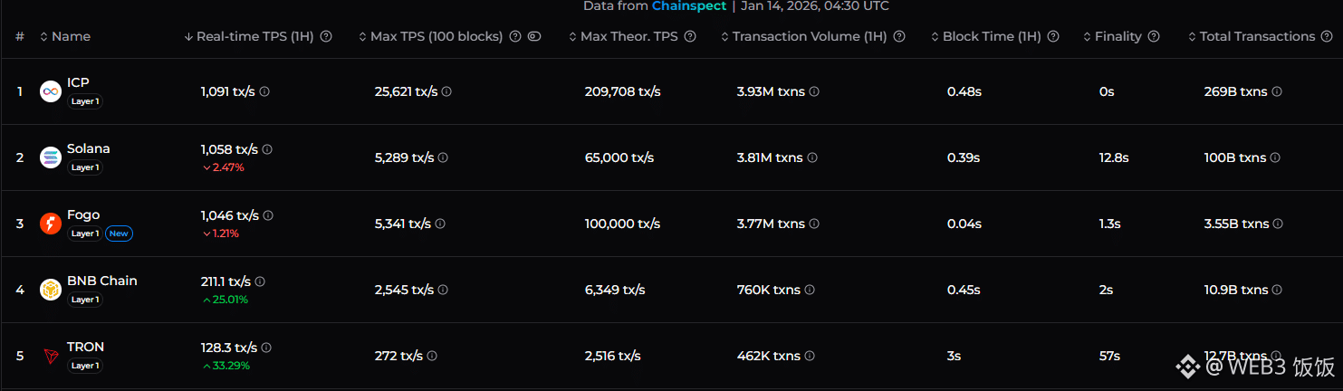This screenshot has width=1343, height=391.
Task: Open help icon beside Real-time TPS header
Action: pyautogui.click(x=326, y=37)
